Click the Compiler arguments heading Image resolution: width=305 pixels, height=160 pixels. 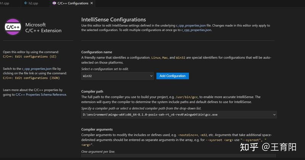97,130
